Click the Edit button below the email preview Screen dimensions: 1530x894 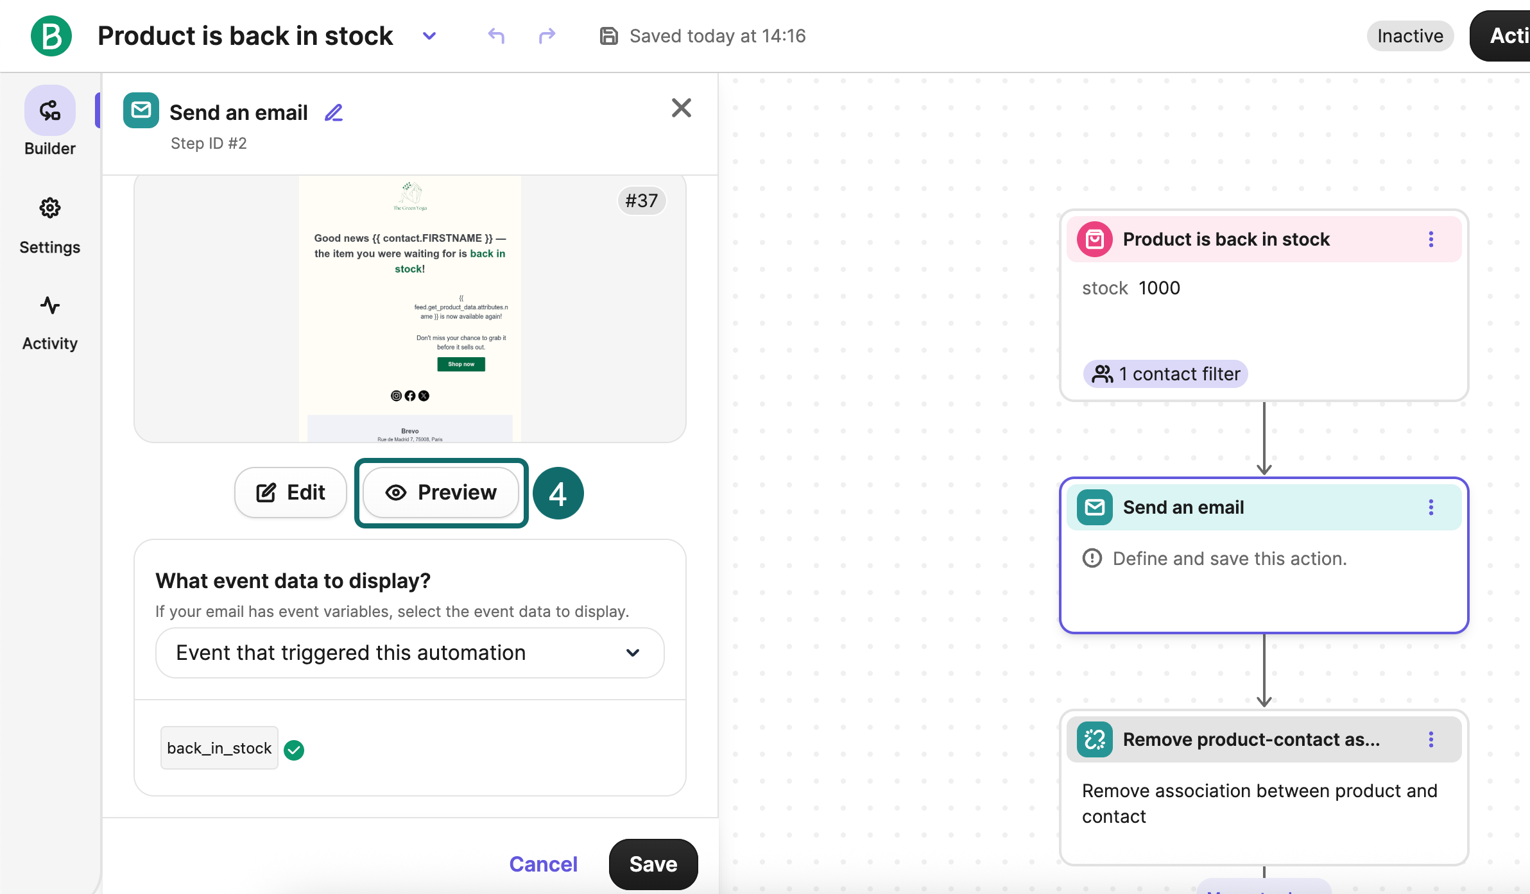coord(290,493)
